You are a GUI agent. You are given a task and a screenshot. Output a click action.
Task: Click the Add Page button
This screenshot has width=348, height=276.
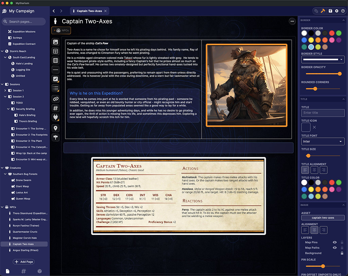coord(24,262)
